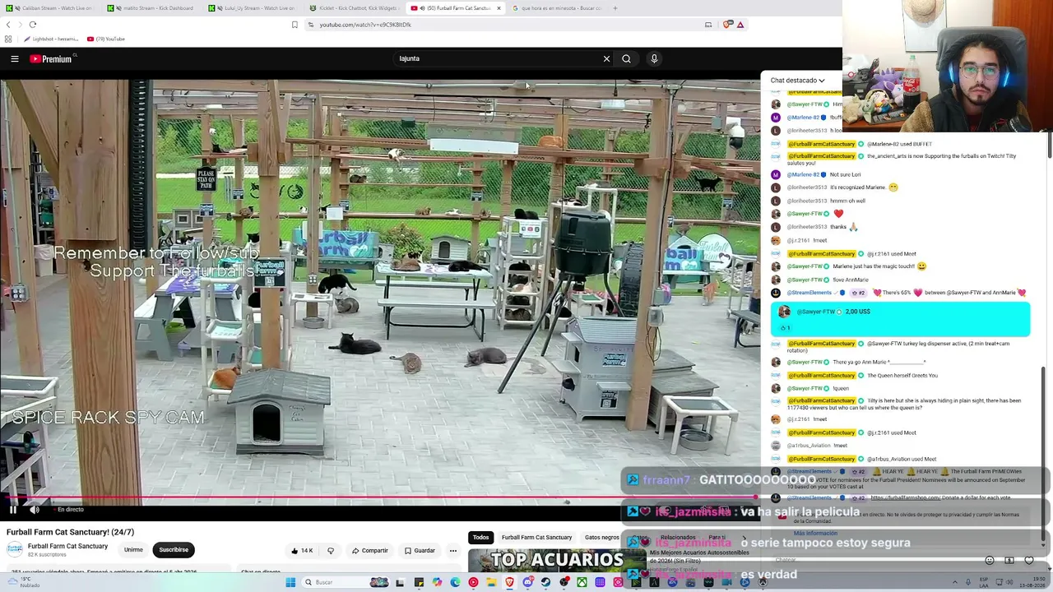Viewport: 1053px width, 592px height.
Task: Open more actions three-dot menu
Action: click(x=452, y=550)
